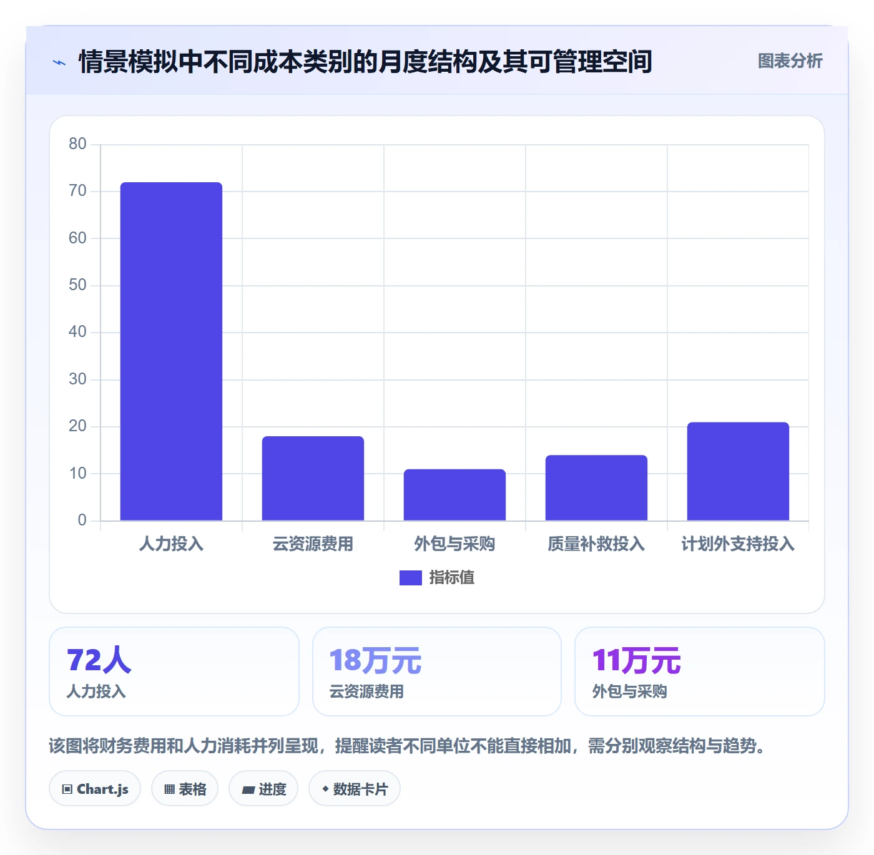Click the 数据卡片 tag chip
Screen dimensions: 874x855
355,789
